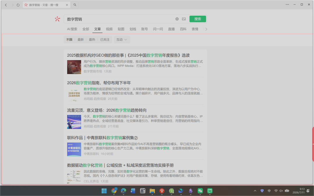Open article 数据驱动数字化营销 实操手册
The height and width of the screenshot is (196, 314).
[120, 165]
